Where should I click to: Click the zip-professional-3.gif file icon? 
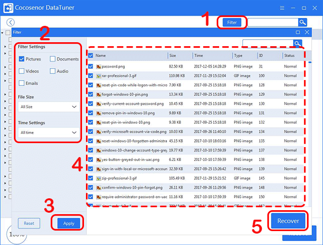click(x=98, y=178)
